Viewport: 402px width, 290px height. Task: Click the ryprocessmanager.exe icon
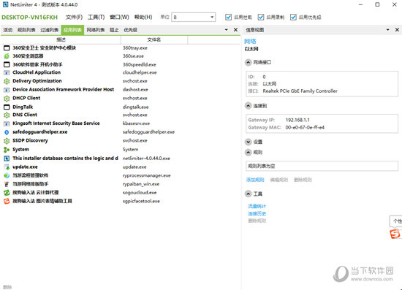point(7,175)
